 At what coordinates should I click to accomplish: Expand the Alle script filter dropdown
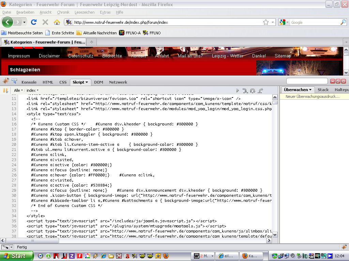coord(18,90)
